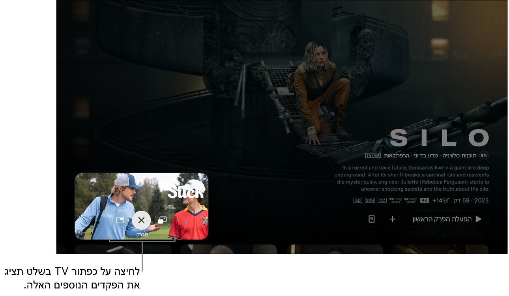Click the TV-MA rating badge
This screenshot has width=509, height=296.
(373, 155)
